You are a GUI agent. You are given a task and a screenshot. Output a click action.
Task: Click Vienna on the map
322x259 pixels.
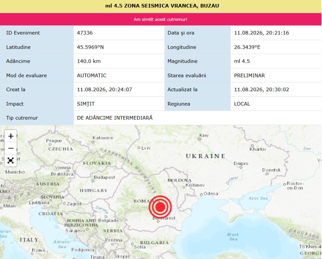(x=63, y=167)
